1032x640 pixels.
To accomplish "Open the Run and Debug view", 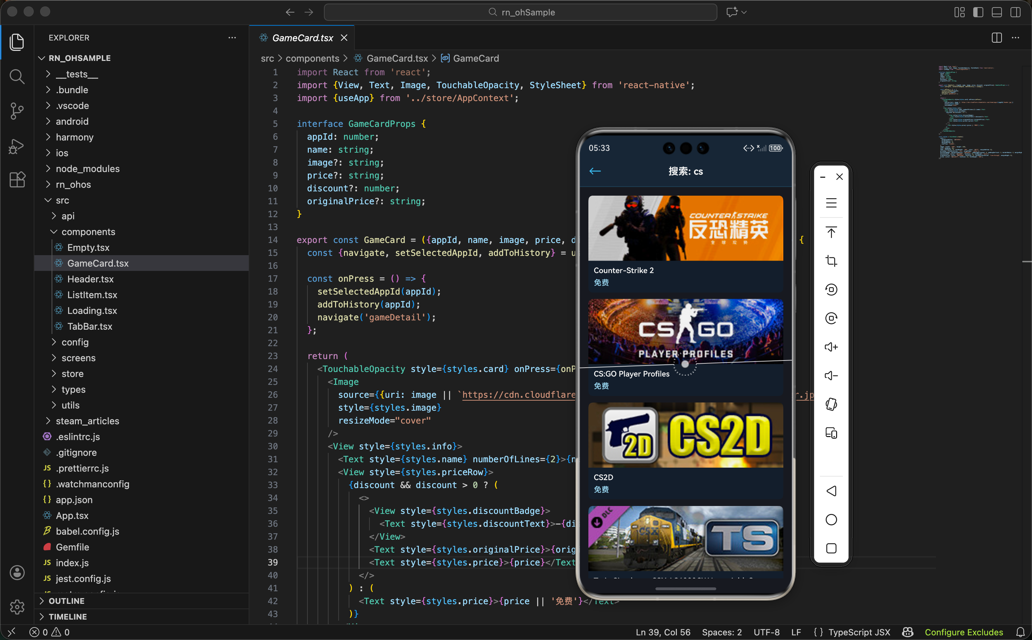I will coord(17,146).
